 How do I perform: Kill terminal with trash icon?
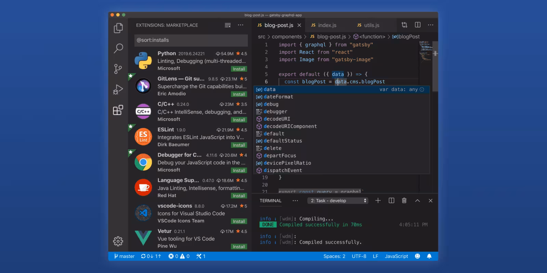pyautogui.click(x=404, y=201)
